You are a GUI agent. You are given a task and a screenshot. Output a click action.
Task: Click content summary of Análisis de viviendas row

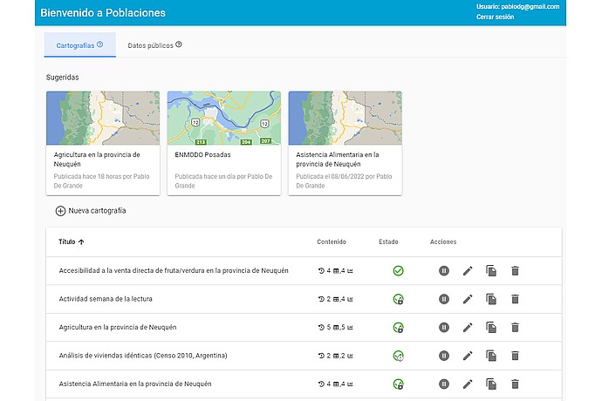point(336,356)
